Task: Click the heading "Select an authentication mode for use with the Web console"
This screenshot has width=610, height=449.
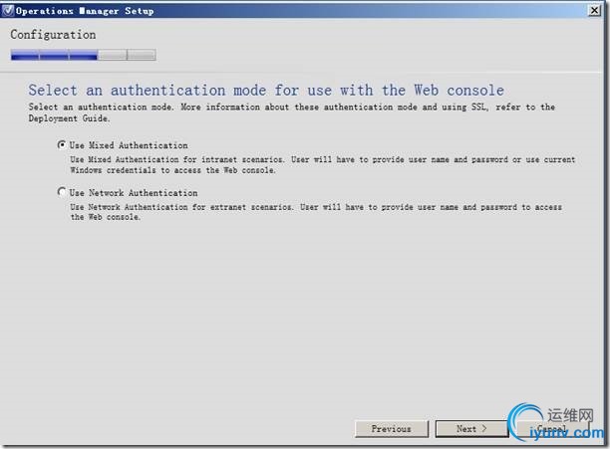Action: click(x=266, y=91)
